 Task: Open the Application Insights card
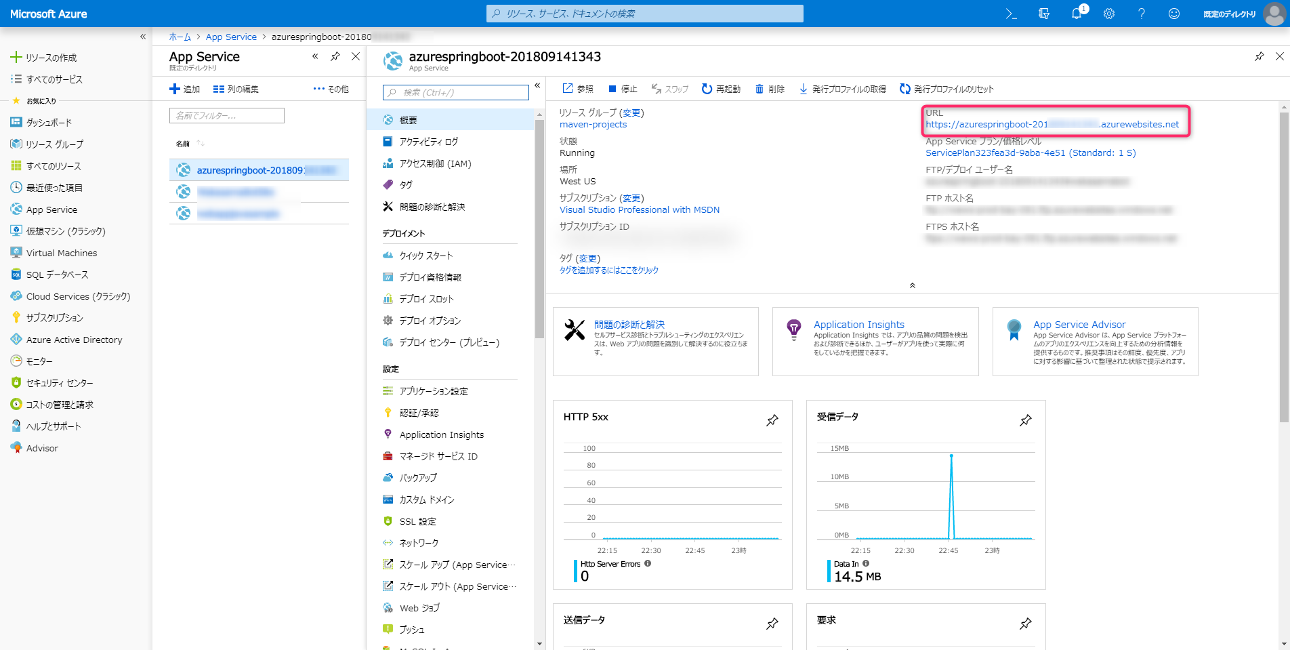875,342
